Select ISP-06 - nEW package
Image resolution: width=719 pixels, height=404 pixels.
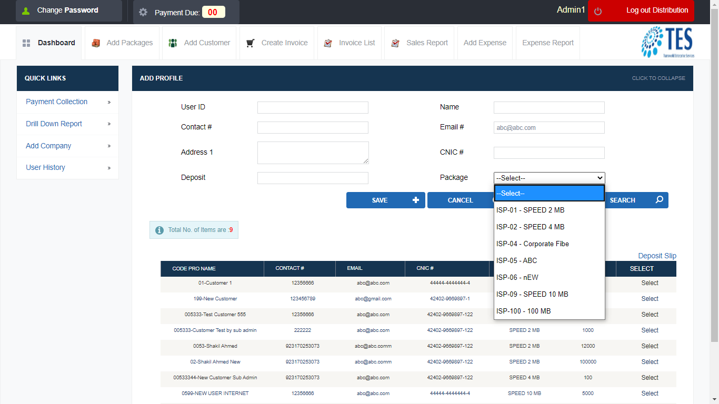coord(549,277)
